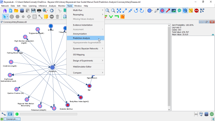Open a file via the folder icon
215x121 pixels.
pos(16,10)
